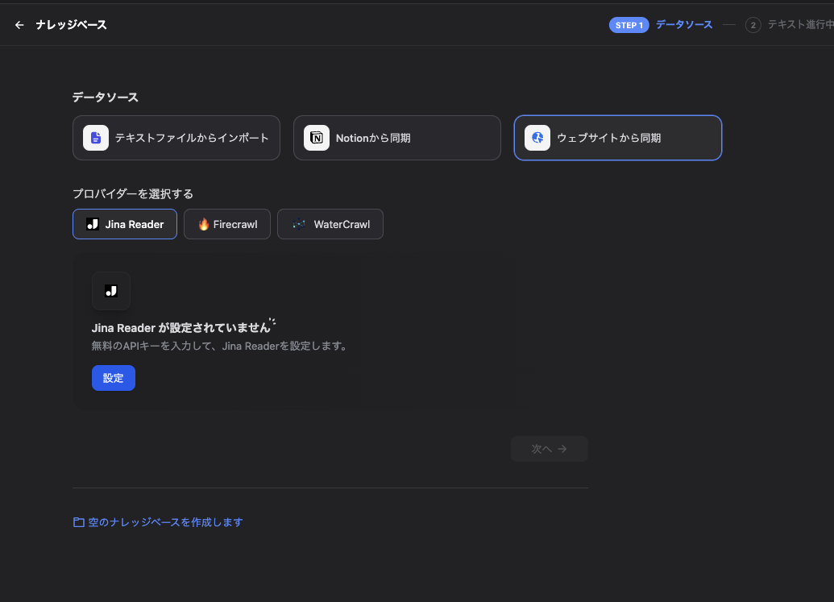Click the STEP 1 badge

point(629,24)
